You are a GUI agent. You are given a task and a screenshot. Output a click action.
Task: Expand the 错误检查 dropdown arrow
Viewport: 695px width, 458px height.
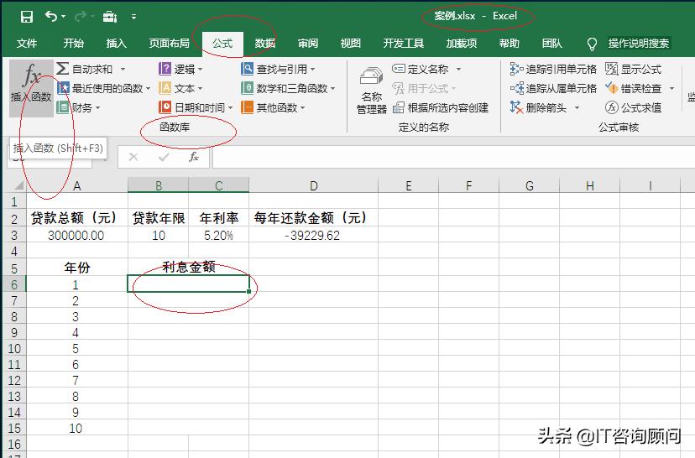coord(672,88)
